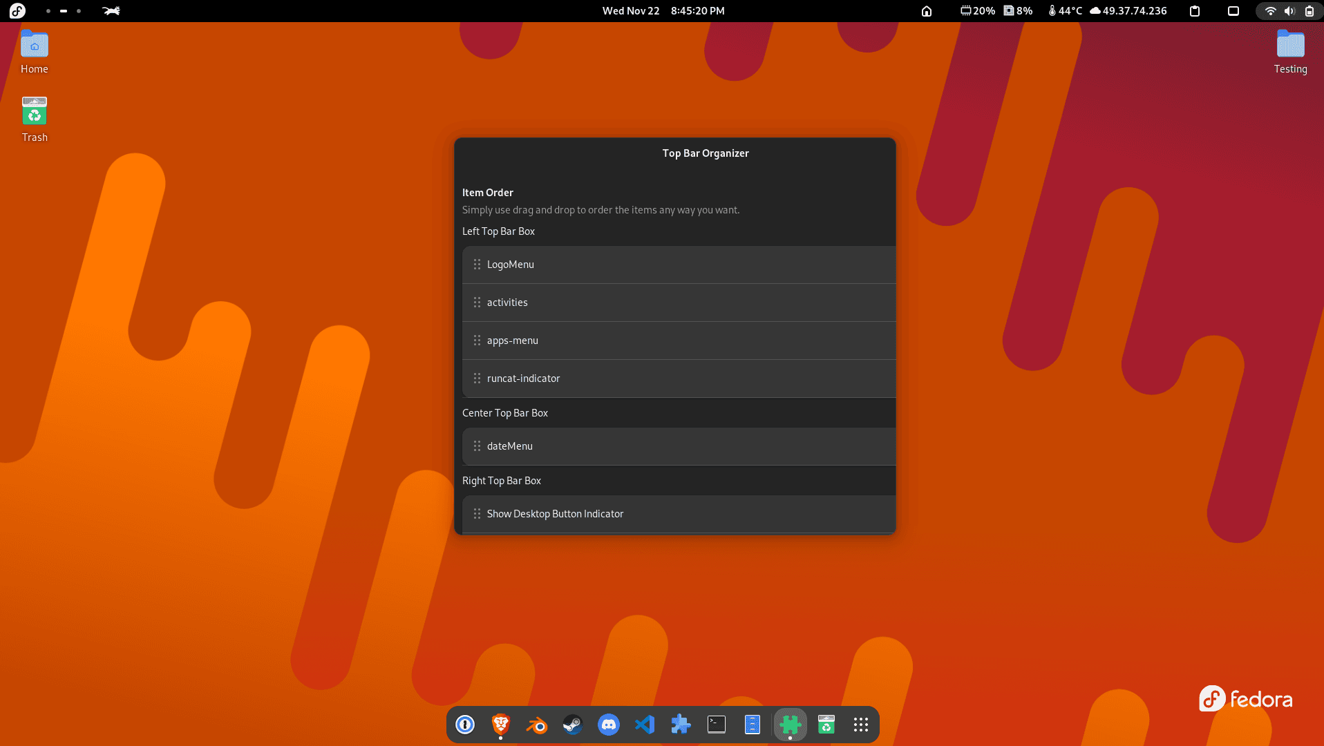Show the applications grid from dock
Viewport: 1324px width, 746px height.
point(861,725)
